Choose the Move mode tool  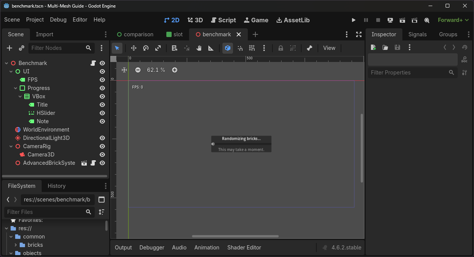pyautogui.click(x=134, y=48)
